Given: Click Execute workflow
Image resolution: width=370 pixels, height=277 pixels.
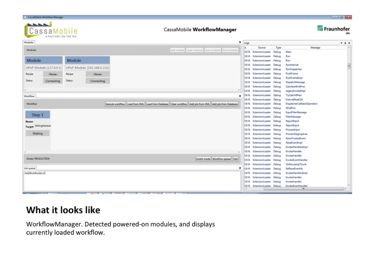Looking at the screenshot, I should click(115, 104).
